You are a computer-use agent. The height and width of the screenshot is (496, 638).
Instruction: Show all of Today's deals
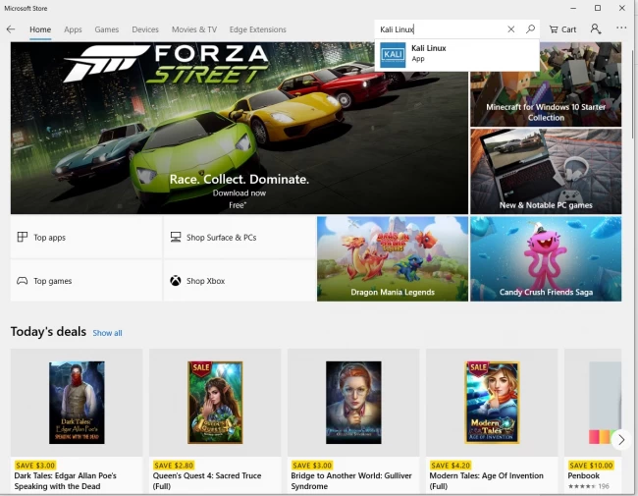(107, 333)
